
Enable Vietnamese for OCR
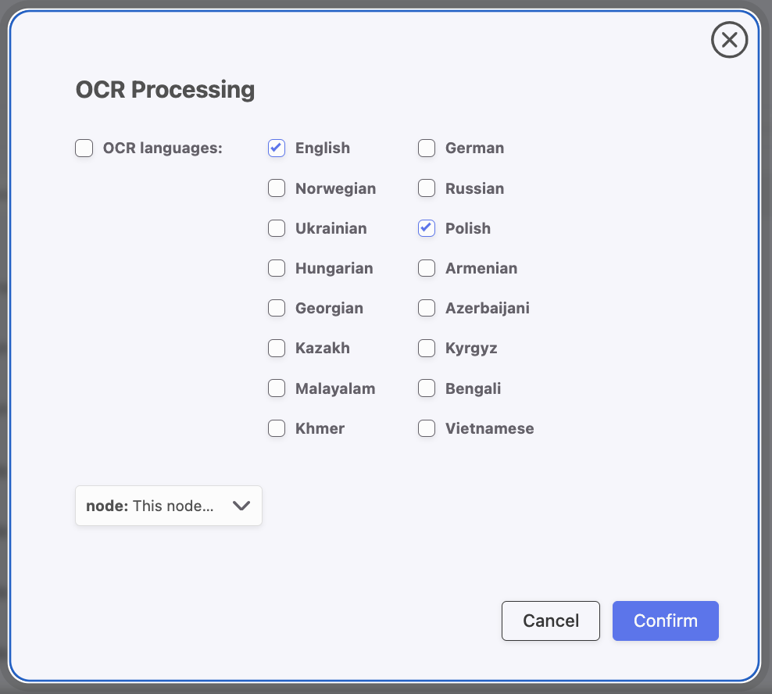(427, 428)
